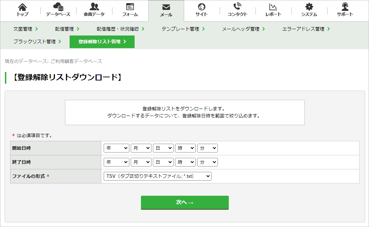Open the 会員データ people icon
The image size is (369, 227).
pyautogui.click(x=94, y=7)
